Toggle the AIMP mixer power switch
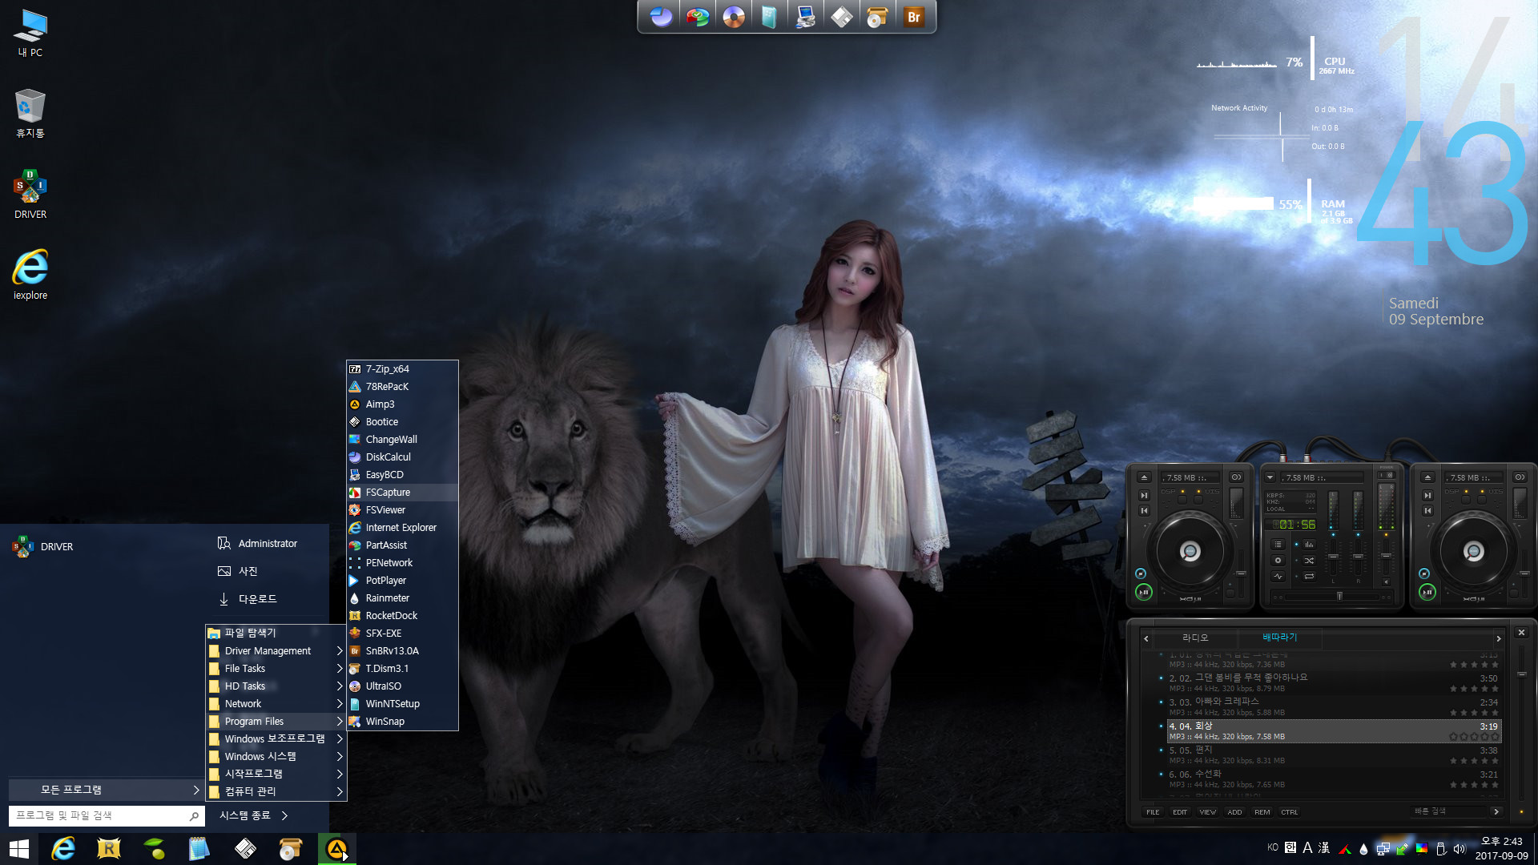The image size is (1538, 865). click(x=1387, y=476)
